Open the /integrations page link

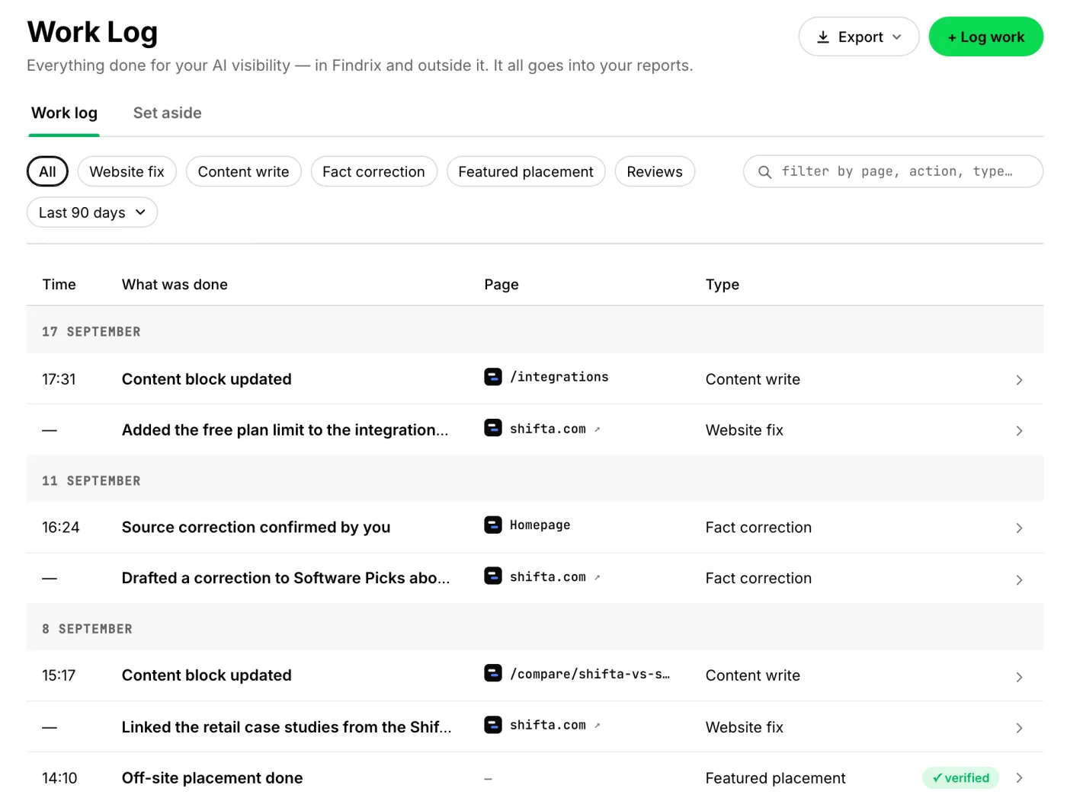(559, 377)
